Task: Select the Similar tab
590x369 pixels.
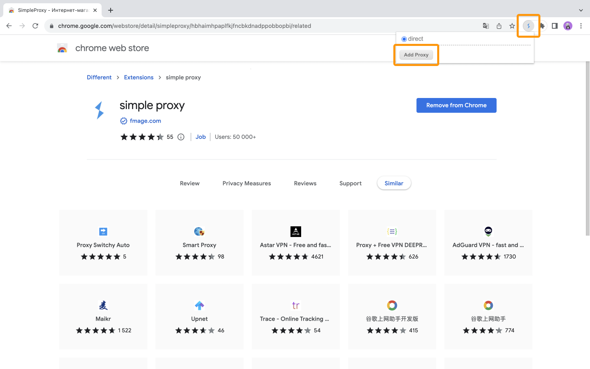Action: click(x=394, y=183)
